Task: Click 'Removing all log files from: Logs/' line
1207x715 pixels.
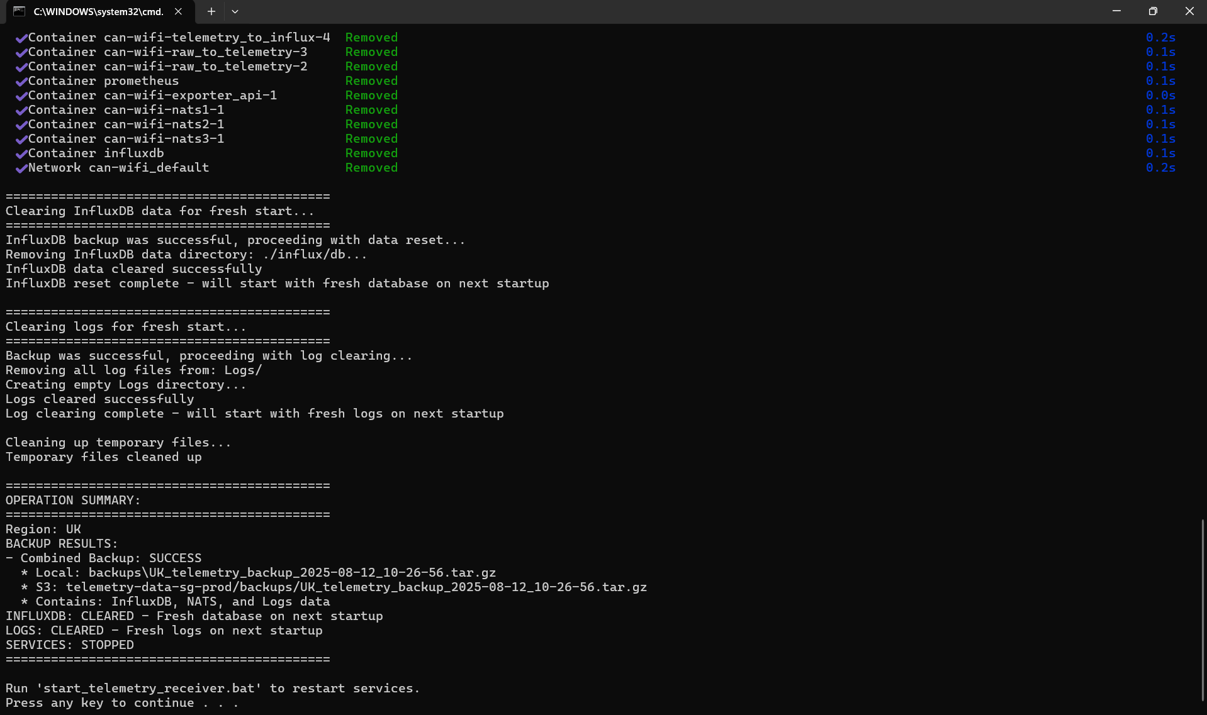Action: click(133, 370)
